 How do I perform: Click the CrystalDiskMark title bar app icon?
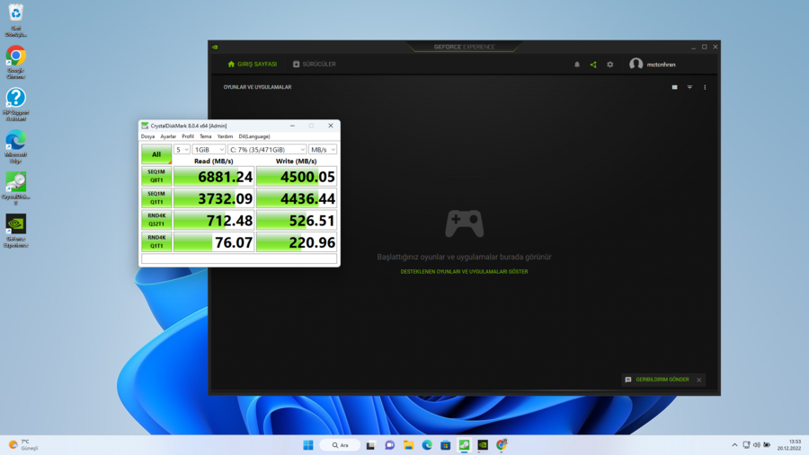click(x=145, y=126)
